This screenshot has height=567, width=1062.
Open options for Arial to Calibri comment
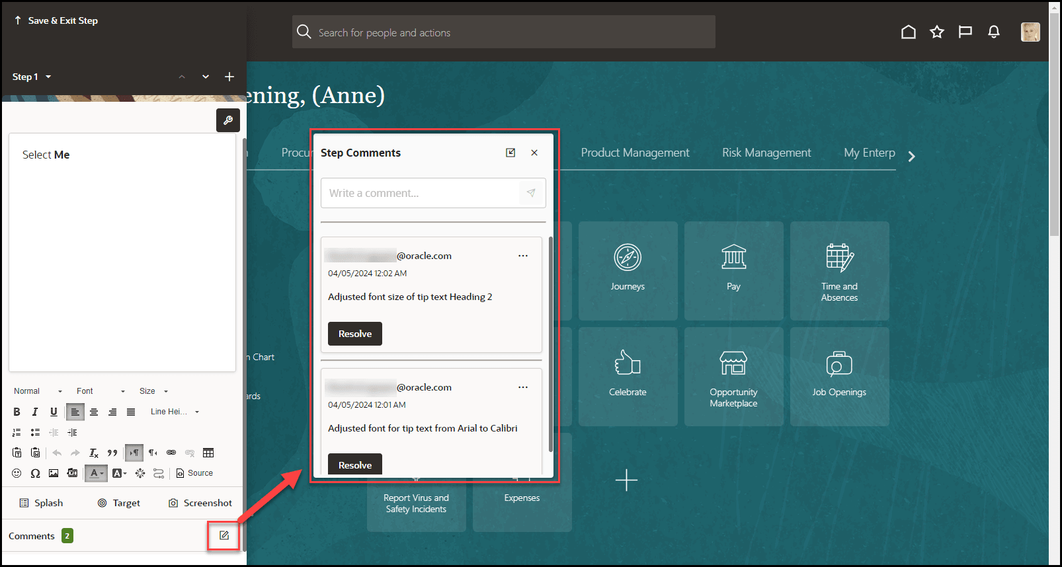tap(523, 387)
